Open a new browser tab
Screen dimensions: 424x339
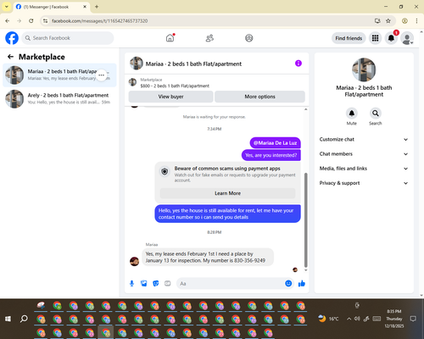(97, 7)
